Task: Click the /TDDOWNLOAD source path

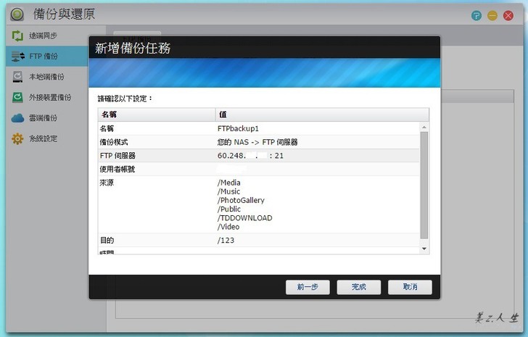Action: click(x=245, y=218)
